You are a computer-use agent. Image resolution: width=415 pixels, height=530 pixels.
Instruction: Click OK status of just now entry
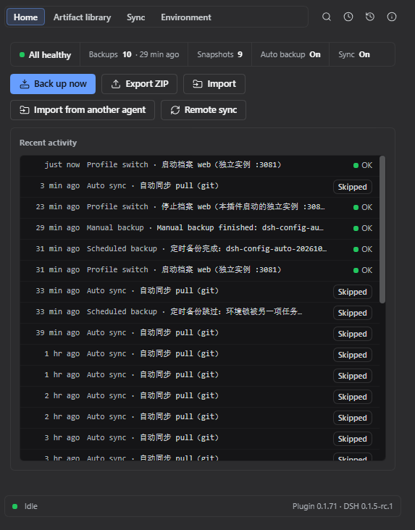363,165
